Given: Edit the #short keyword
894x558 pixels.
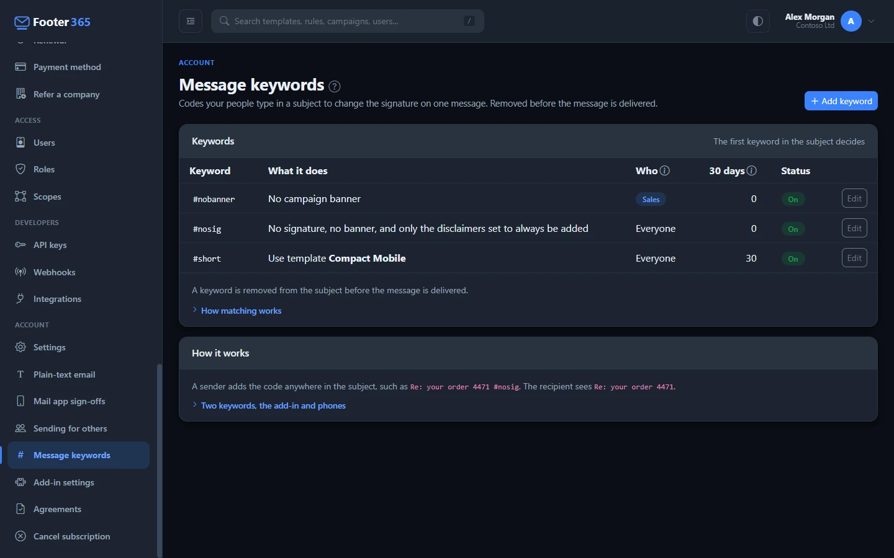Looking at the screenshot, I should pos(854,258).
